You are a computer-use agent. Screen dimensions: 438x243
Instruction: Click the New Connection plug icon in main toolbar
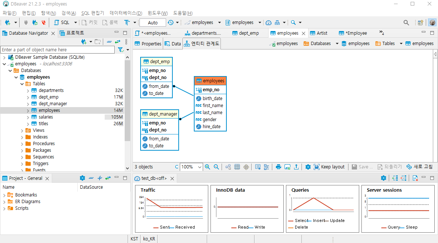(x=7, y=23)
